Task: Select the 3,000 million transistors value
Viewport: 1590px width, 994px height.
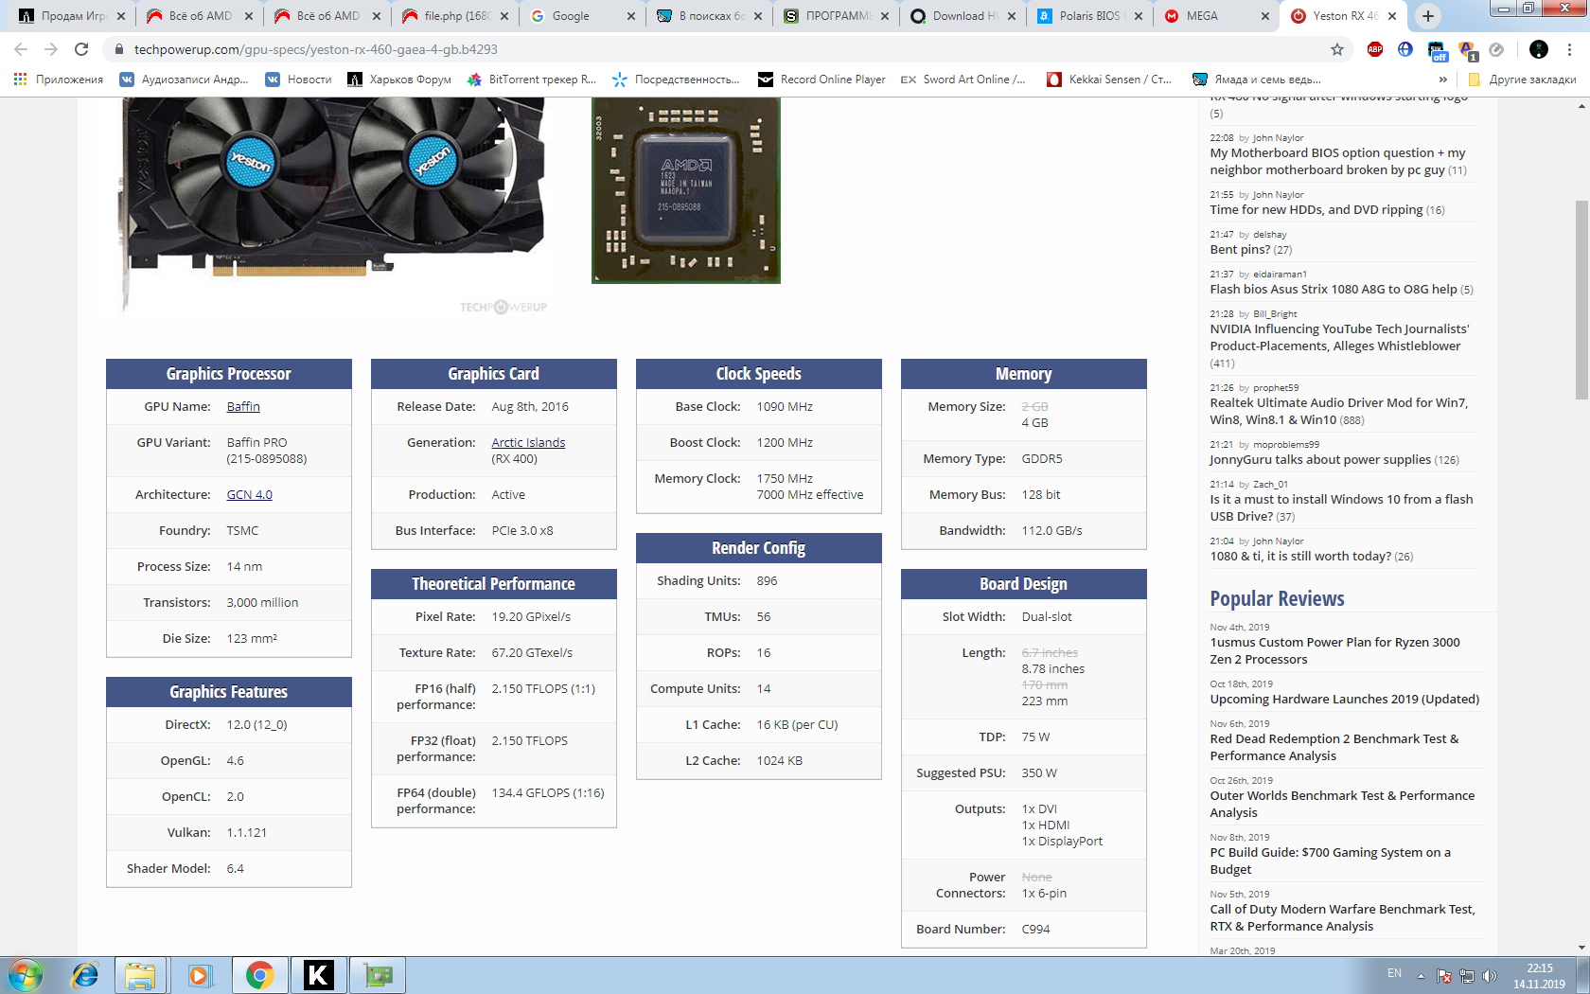Action: pos(262,603)
